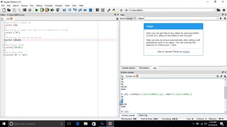Image resolution: width=227 pixels, height=127 pixels.
Task: Switch to History log tab
Action: pyautogui.click(x=143, y=115)
